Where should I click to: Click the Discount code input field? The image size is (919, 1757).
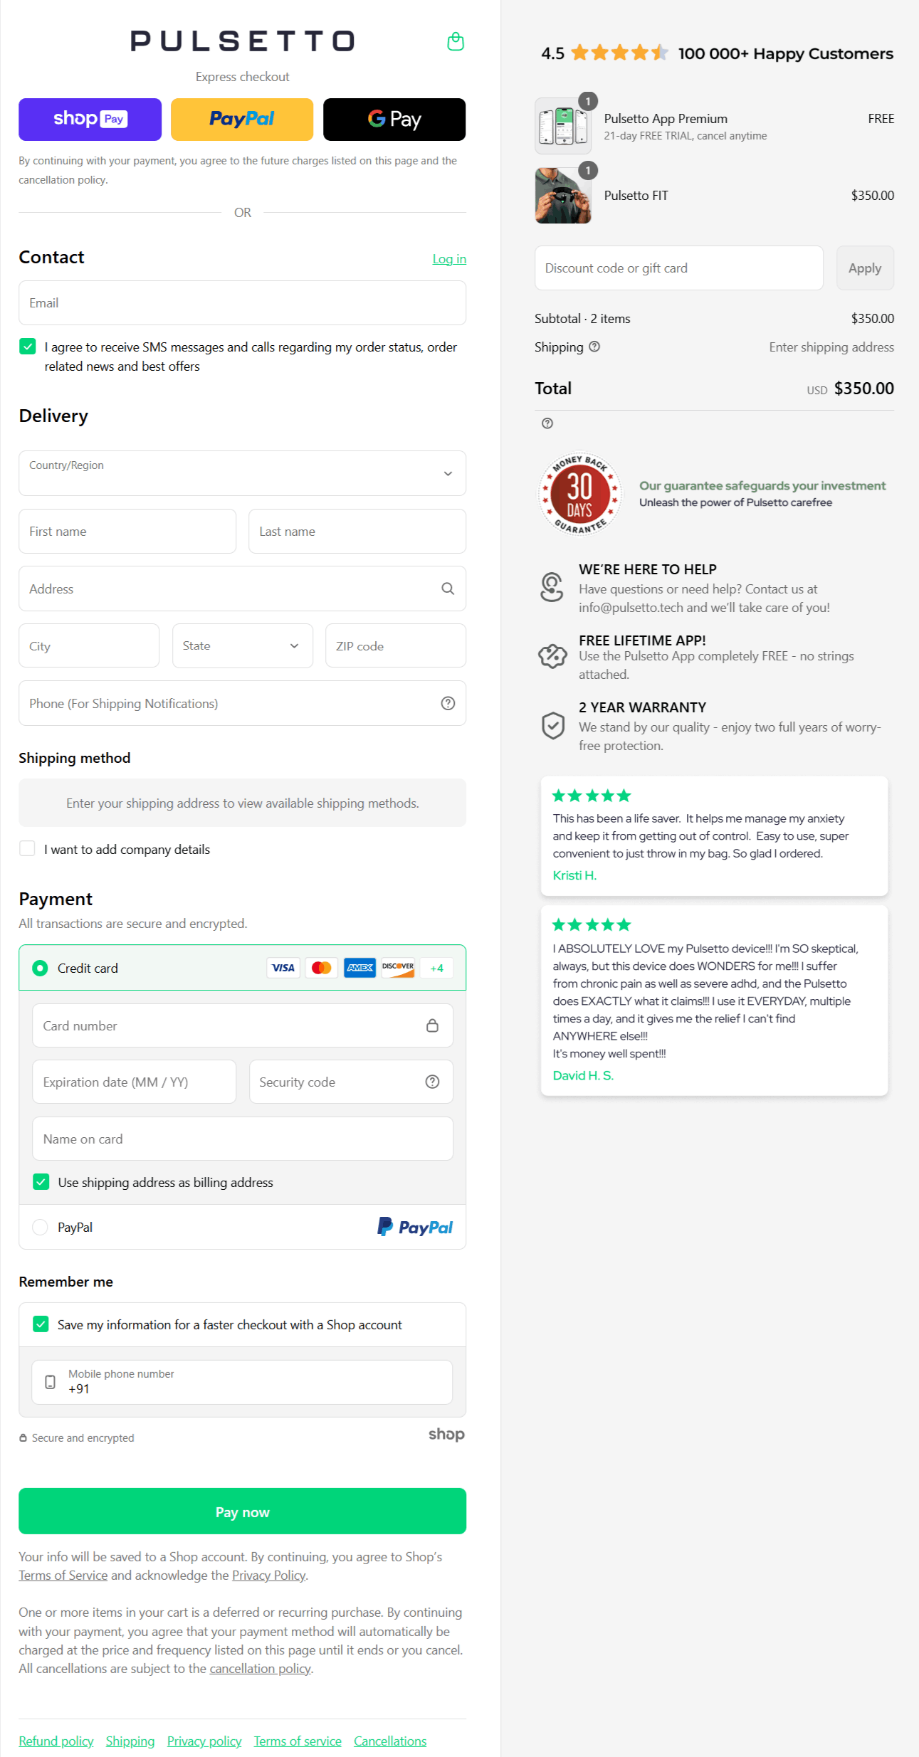click(x=678, y=268)
